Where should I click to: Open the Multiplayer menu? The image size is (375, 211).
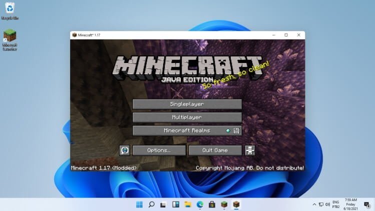pos(187,117)
